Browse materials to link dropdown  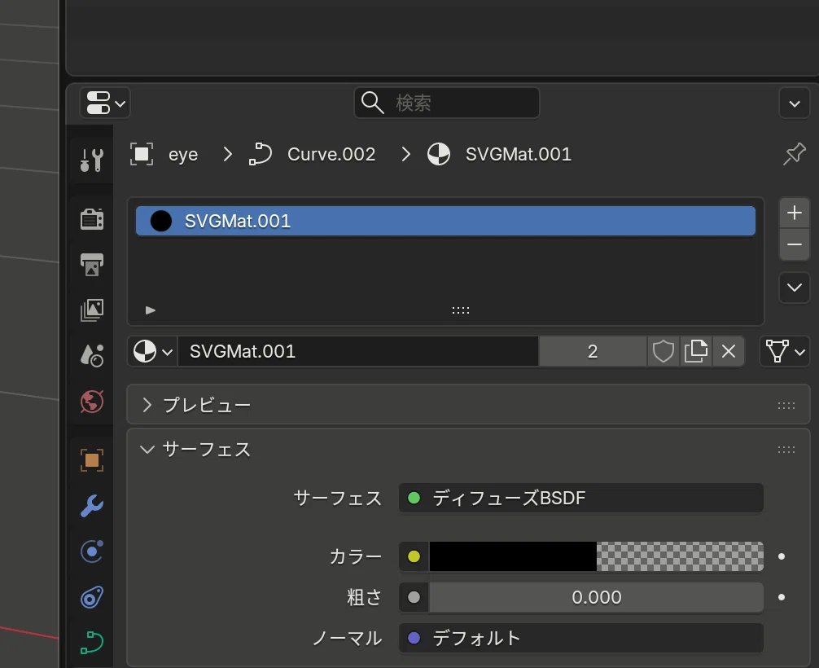[x=152, y=352]
